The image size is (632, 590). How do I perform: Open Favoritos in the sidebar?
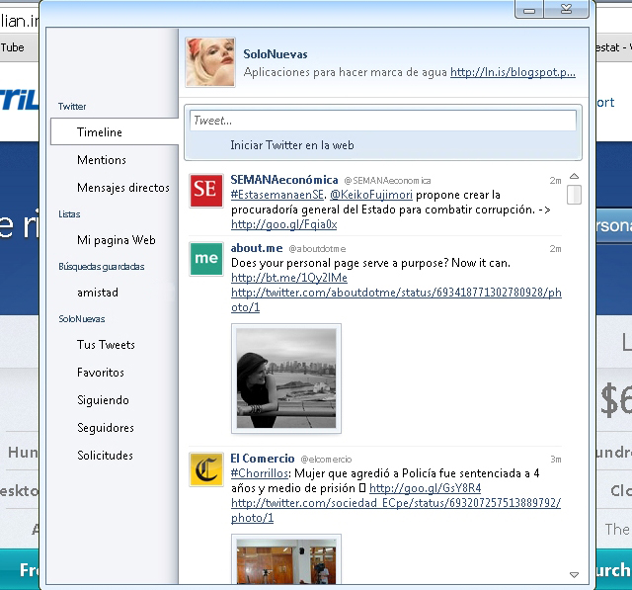(x=101, y=373)
